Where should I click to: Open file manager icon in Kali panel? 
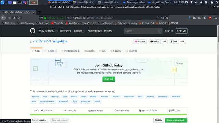pos(15,2)
